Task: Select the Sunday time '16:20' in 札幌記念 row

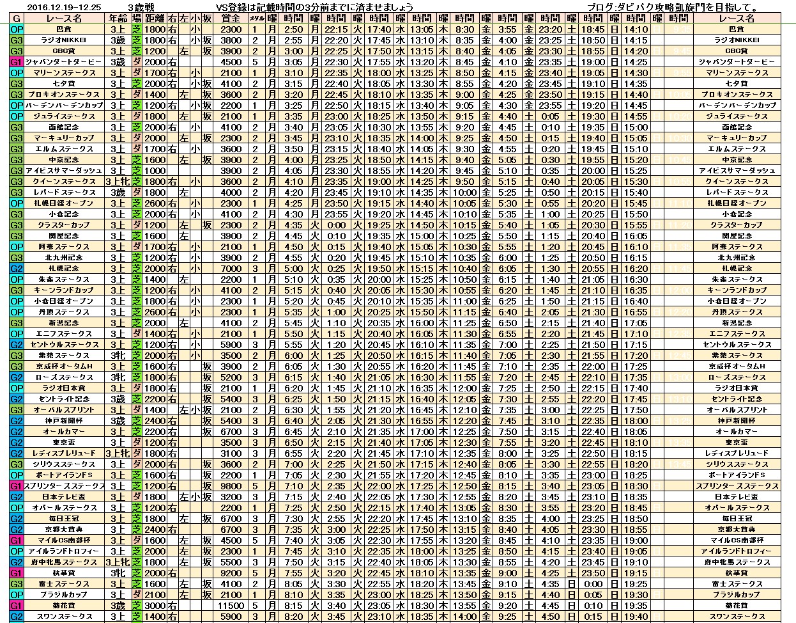Action: click(636, 269)
